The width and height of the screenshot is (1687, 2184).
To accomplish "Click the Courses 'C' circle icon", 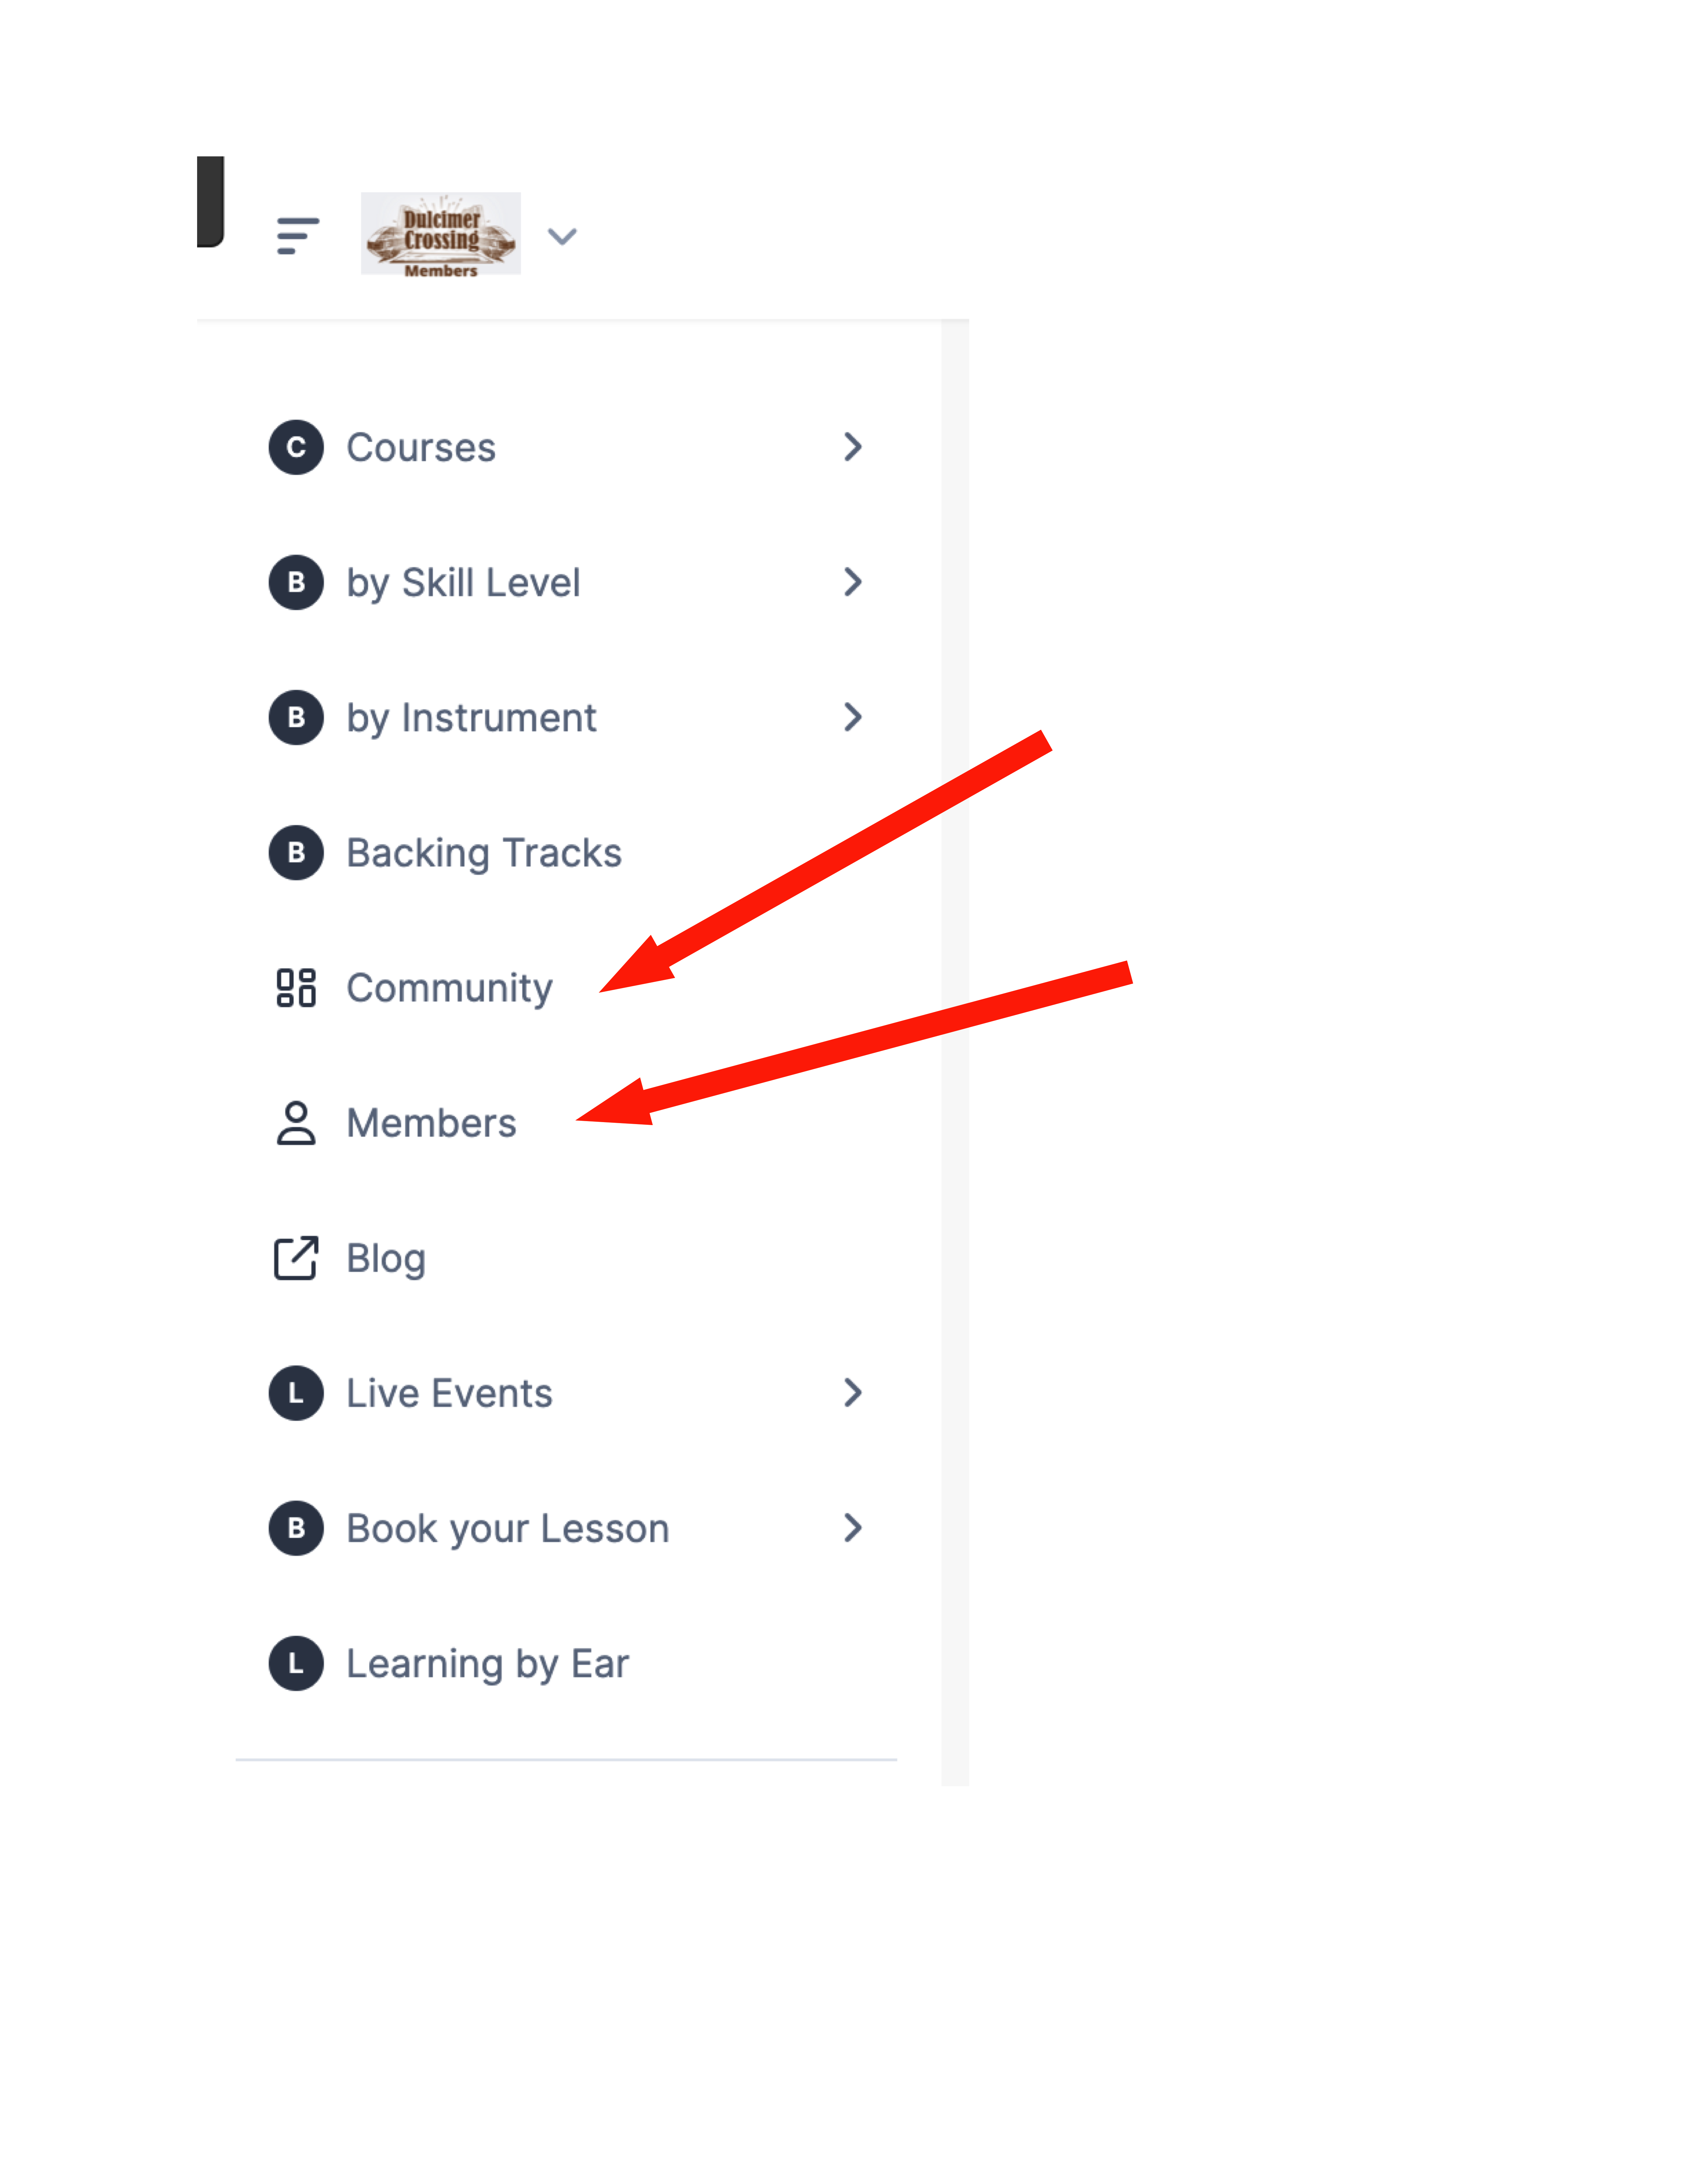I will [296, 447].
